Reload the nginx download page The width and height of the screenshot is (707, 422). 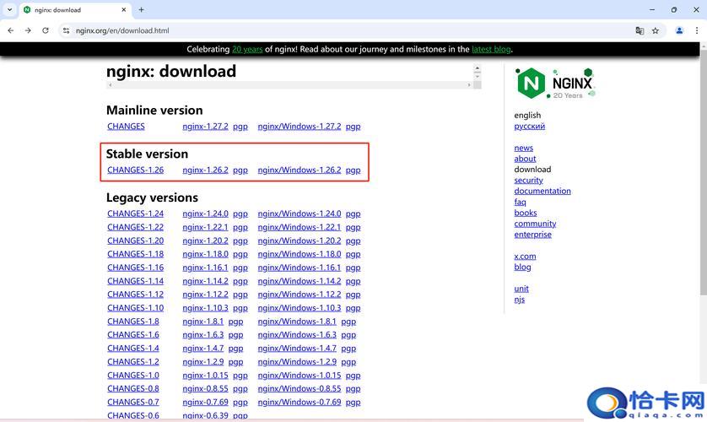[x=46, y=30]
